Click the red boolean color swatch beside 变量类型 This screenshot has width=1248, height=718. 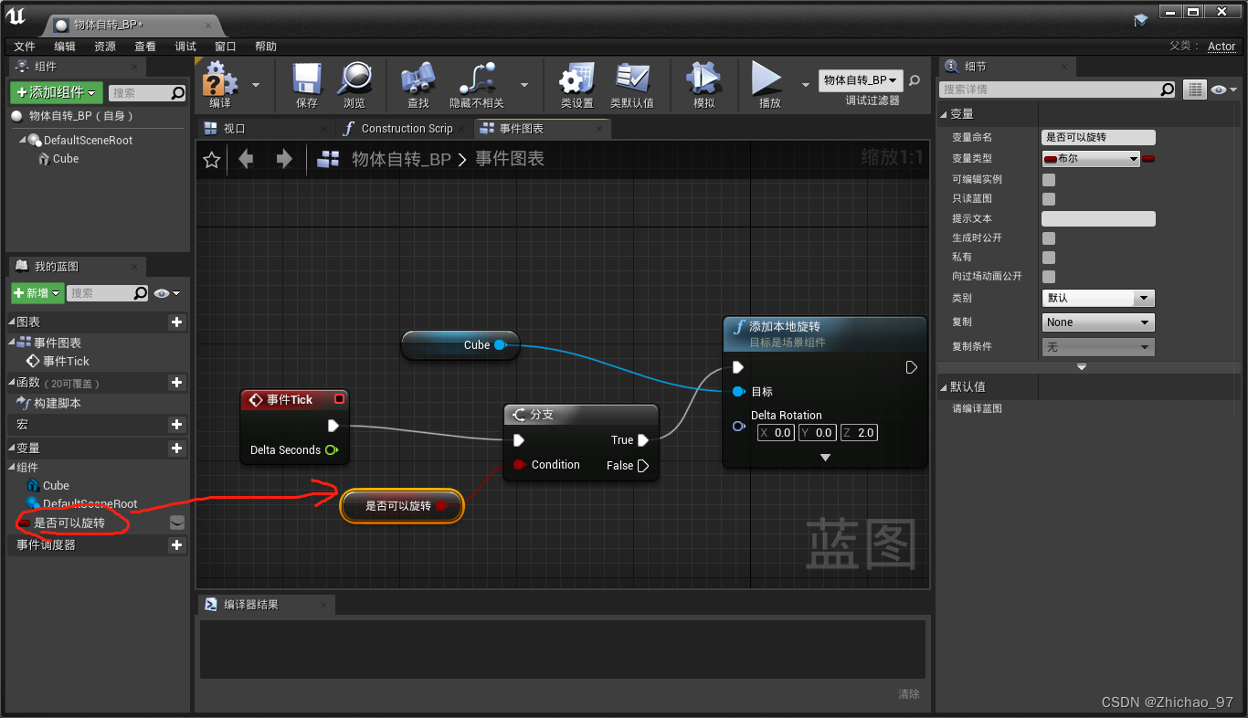click(x=1148, y=158)
